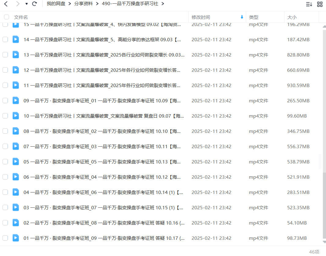
Task: Check the box for file 13
Action: click(5, 55)
